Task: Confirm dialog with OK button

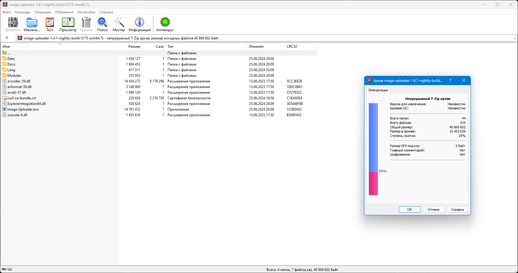Action: coord(409,209)
